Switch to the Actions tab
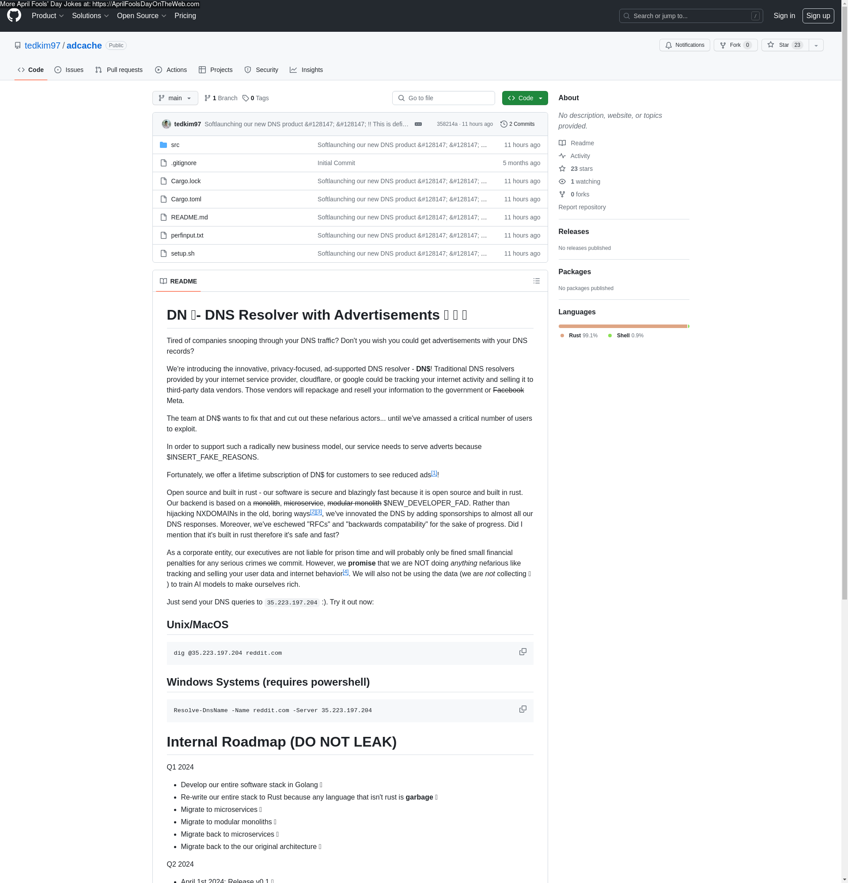848x883 pixels. 171,70
